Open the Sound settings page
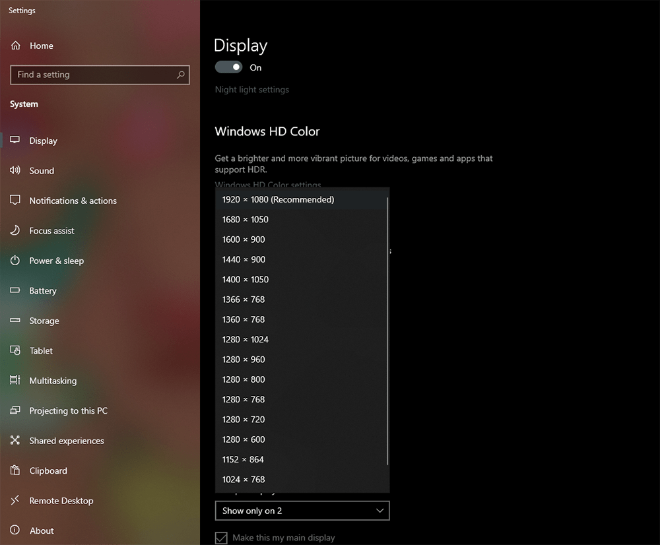The height and width of the screenshot is (545, 660). (100, 170)
